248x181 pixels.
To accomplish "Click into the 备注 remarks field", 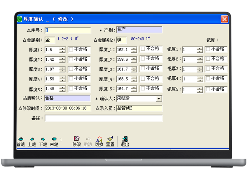I will 104,118.
